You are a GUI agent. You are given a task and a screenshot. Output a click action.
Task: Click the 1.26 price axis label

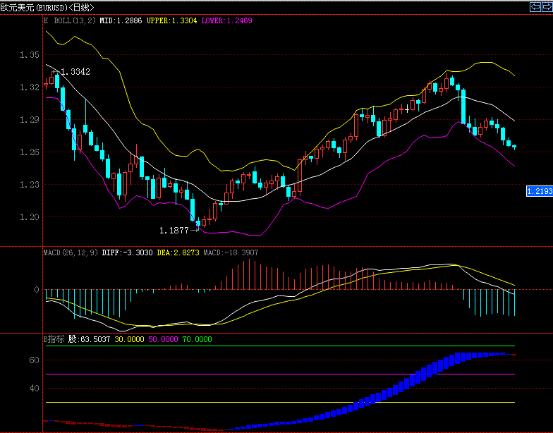coord(30,152)
